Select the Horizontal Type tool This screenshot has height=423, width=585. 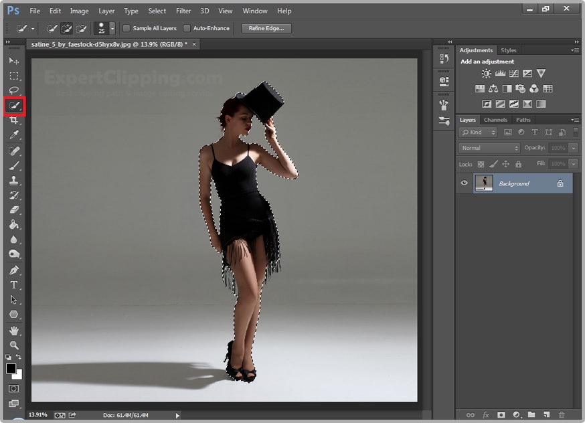[x=13, y=286]
